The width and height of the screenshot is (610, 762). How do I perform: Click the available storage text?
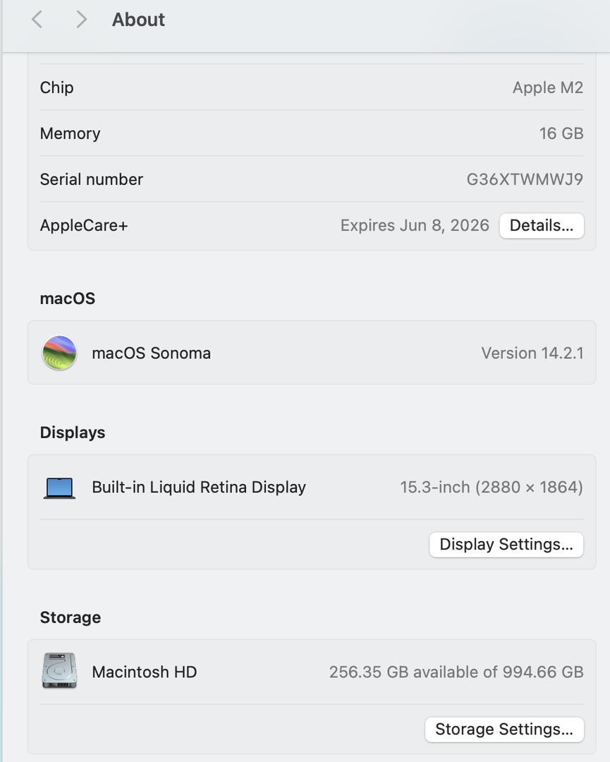[456, 672]
